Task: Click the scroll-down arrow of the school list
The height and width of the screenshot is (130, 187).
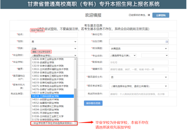Action: (x=75, y=123)
